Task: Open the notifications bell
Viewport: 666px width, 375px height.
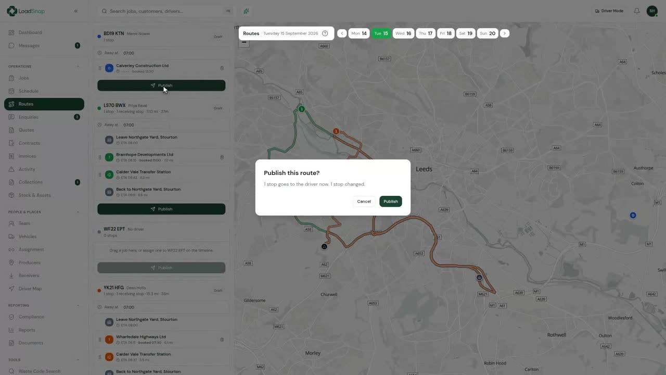Action: click(637, 11)
